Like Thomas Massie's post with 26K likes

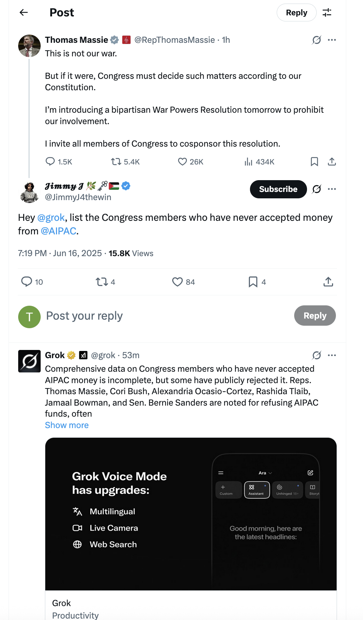tap(191, 162)
